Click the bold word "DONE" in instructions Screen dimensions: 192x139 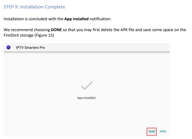(x=56, y=30)
